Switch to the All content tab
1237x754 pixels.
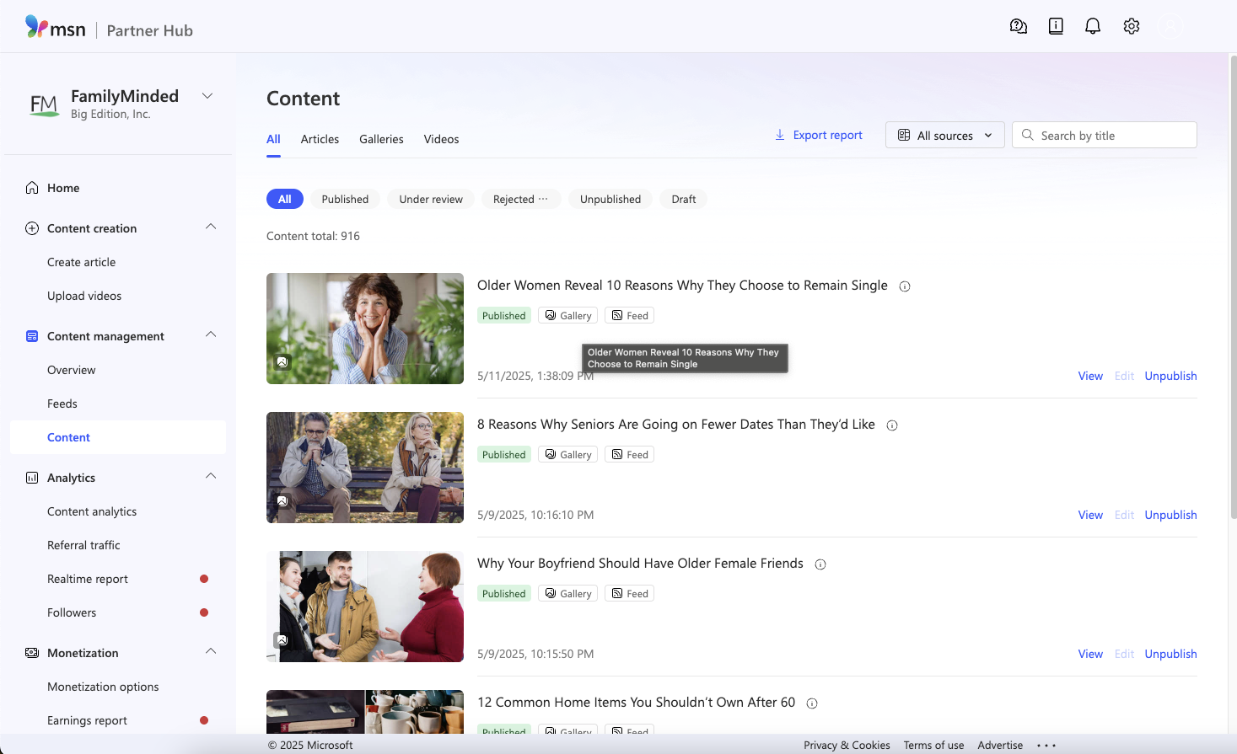(x=273, y=139)
